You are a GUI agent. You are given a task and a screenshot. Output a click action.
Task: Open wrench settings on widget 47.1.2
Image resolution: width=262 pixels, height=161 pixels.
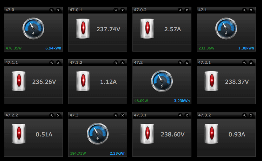[116, 63]
